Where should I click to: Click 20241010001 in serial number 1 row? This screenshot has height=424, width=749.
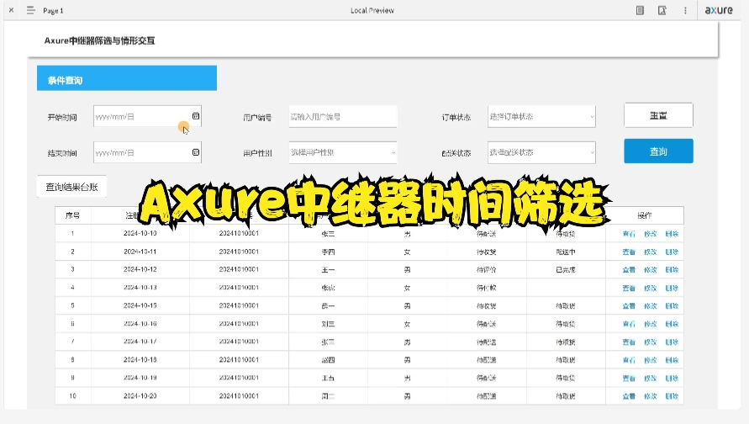pos(239,233)
